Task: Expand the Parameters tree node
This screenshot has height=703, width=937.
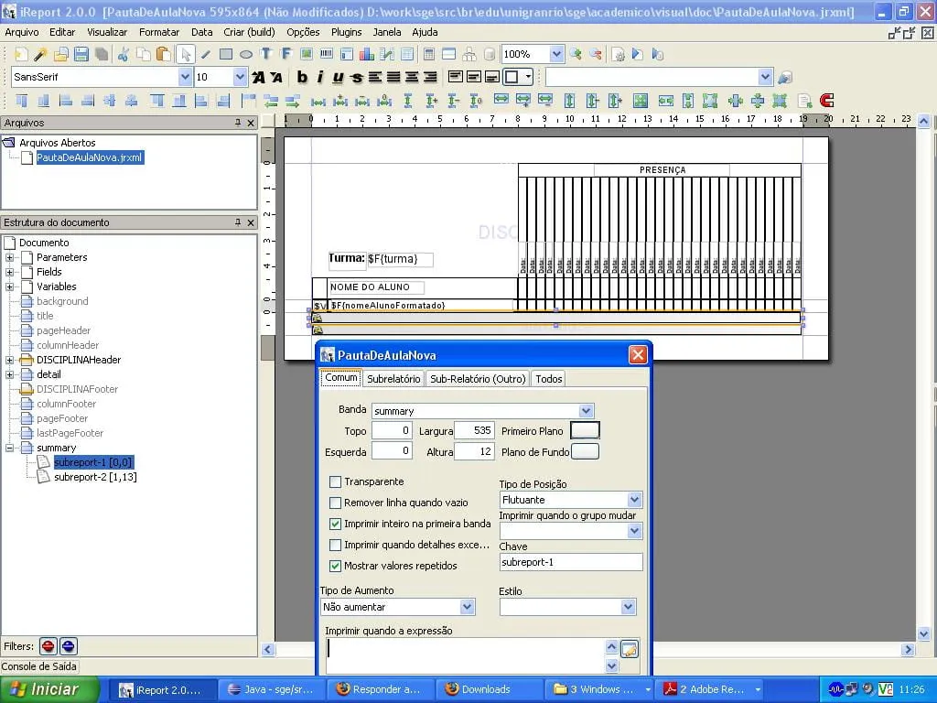Action: point(10,257)
